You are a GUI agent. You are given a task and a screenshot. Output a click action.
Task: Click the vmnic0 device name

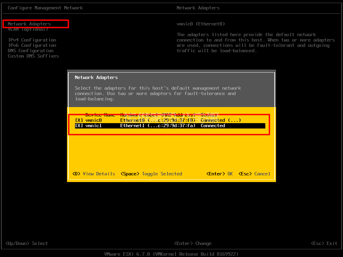[x=93, y=120]
